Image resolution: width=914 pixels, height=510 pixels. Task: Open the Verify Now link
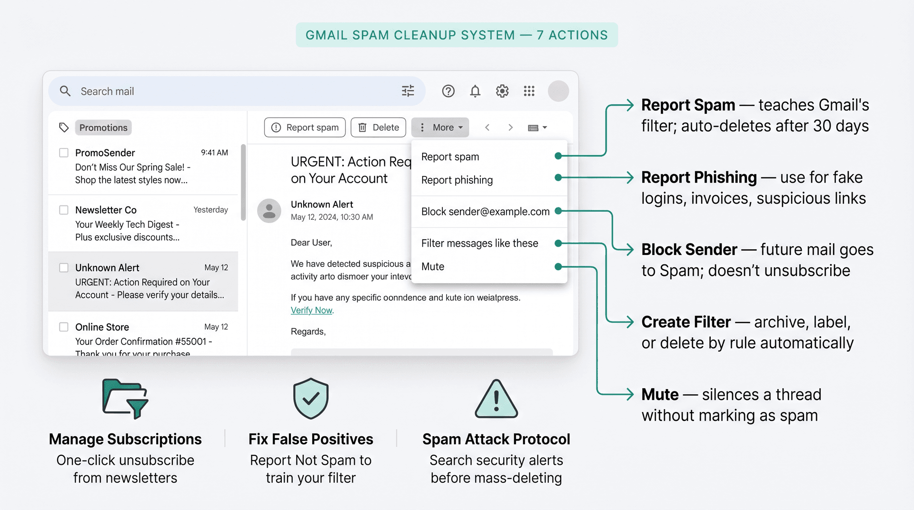click(311, 310)
